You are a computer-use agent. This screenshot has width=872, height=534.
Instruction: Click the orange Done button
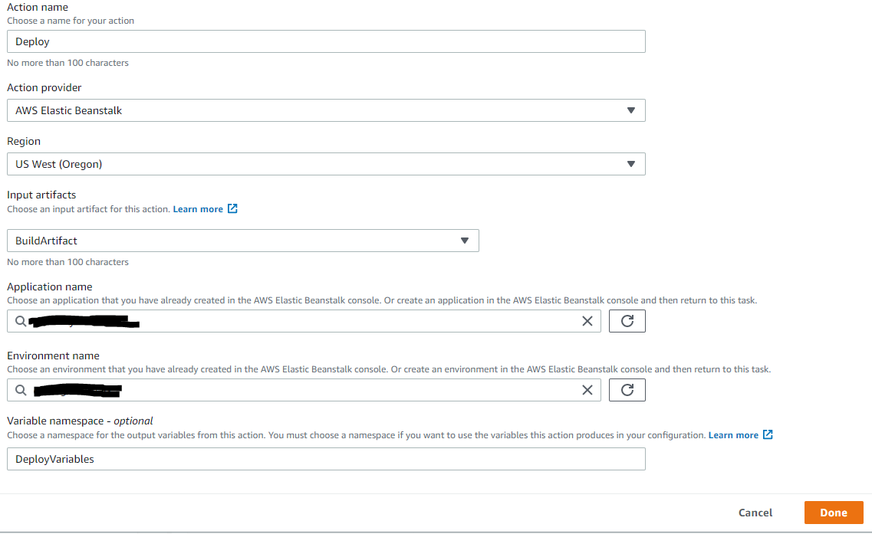click(834, 513)
